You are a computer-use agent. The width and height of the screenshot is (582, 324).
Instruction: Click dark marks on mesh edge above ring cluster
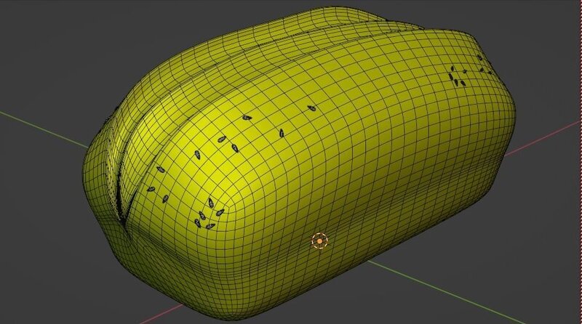pos(479,57)
